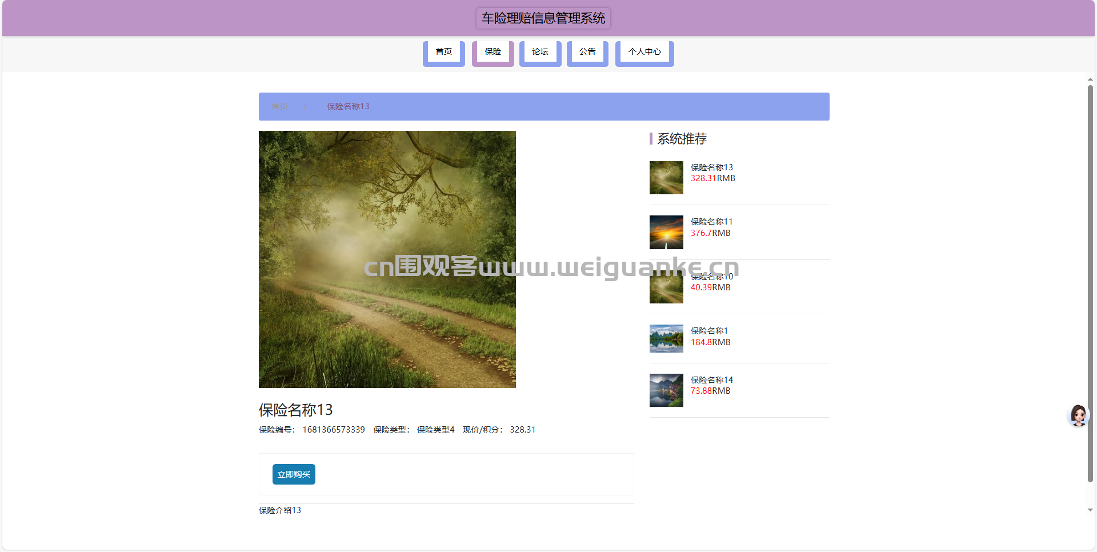1097x552 pixels.
Task: Open the lake thumbnail for 保险名称1
Action: point(666,339)
